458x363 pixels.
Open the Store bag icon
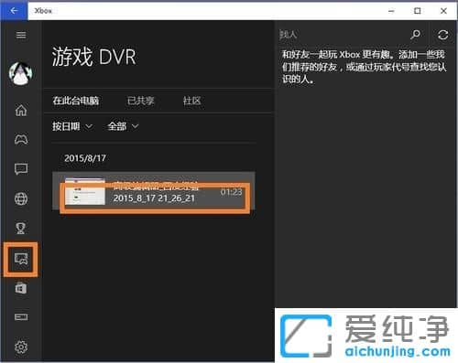21,288
